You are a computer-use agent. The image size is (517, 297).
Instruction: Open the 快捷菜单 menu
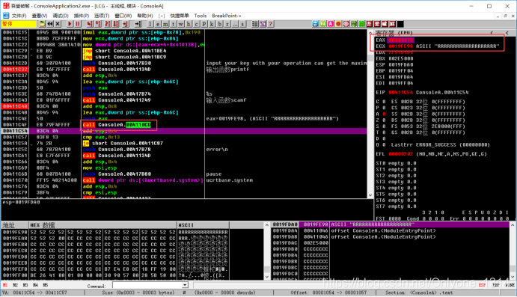point(180,16)
